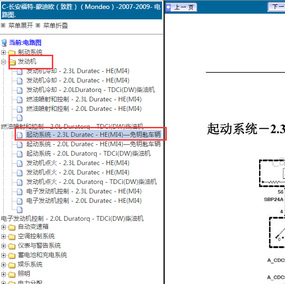Expand the 制动系统 tree node
Screen dimensions: 285x284
(3, 53)
